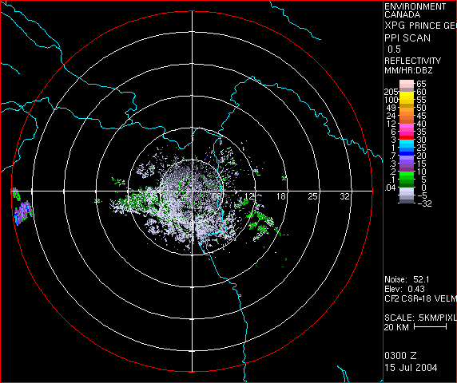Click the "205" rain rate legend value
This screenshot has height=383, width=457.
[x=391, y=93]
